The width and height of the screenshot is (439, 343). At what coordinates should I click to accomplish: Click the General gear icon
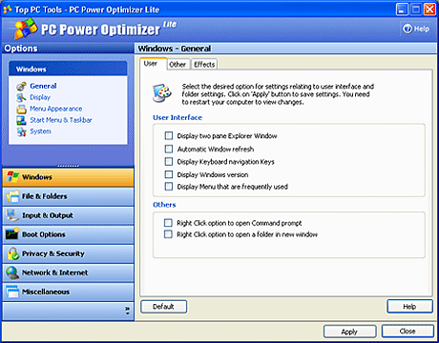[21, 86]
